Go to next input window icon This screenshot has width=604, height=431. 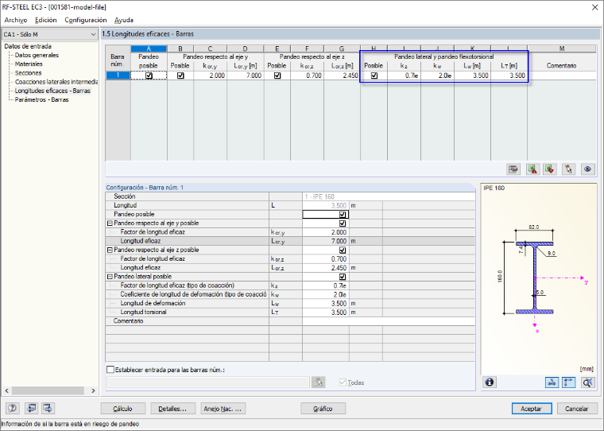[x=48, y=408]
